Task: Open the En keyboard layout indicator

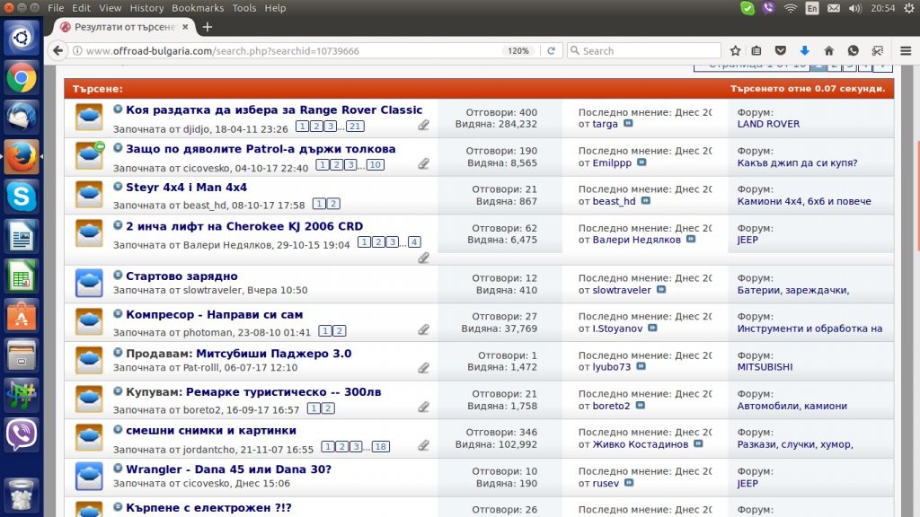Action: (x=812, y=8)
